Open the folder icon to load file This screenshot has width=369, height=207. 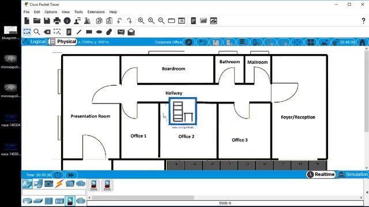point(37,21)
